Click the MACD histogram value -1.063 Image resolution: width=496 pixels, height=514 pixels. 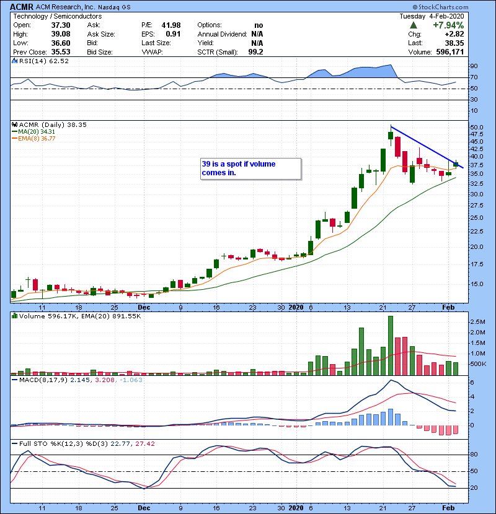pyautogui.click(x=131, y=380)
